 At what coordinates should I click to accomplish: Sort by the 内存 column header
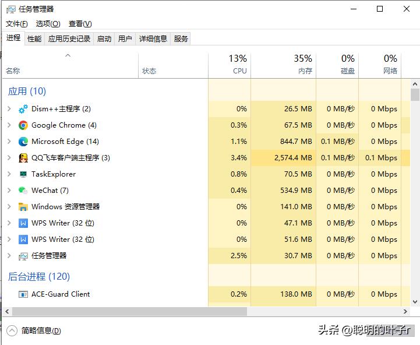[283, 66]
